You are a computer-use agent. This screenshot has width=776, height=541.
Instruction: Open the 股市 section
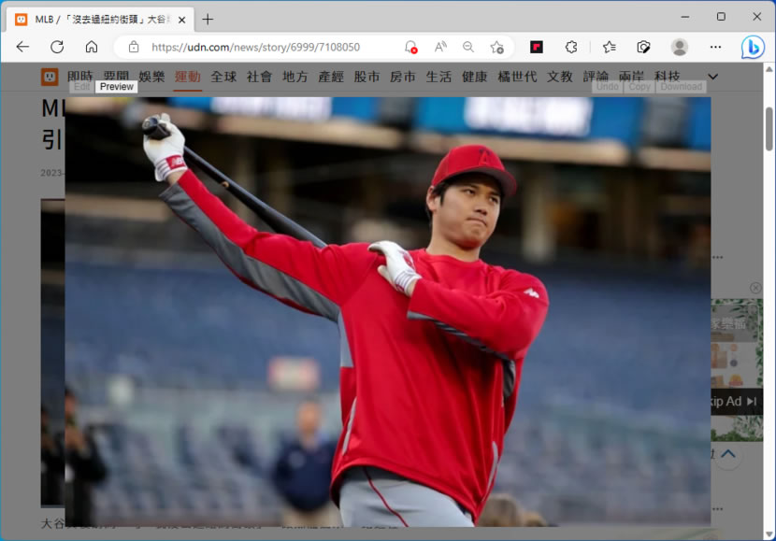tap(366, 77)
